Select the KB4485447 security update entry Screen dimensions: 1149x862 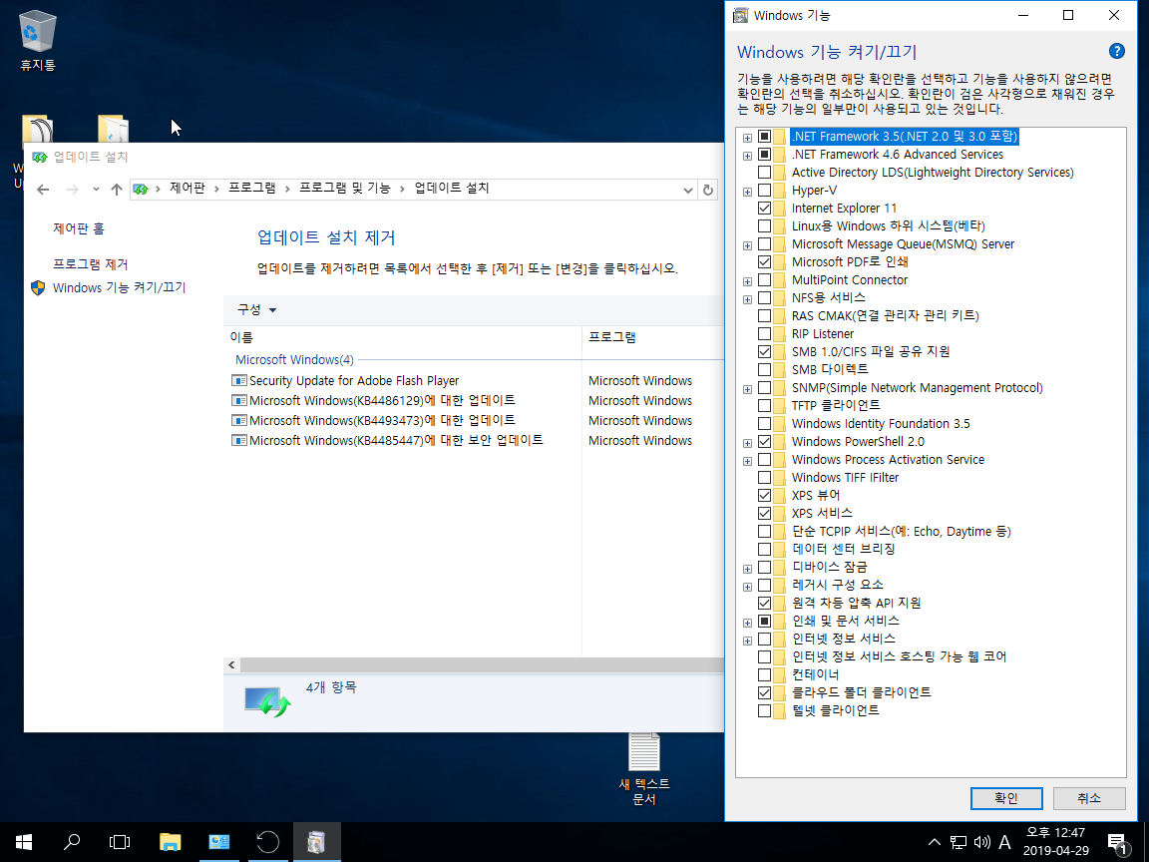point(387,440)
